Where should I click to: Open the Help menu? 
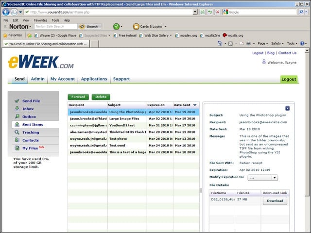[67, 20]
